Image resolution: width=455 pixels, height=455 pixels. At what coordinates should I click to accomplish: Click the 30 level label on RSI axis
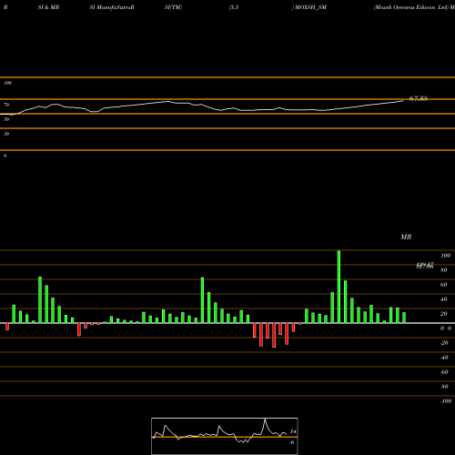[x=6, y=134]
